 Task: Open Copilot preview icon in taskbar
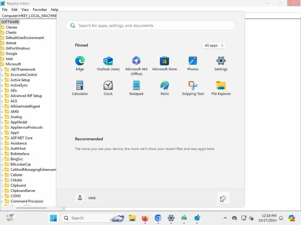click(x=292, y=218)
